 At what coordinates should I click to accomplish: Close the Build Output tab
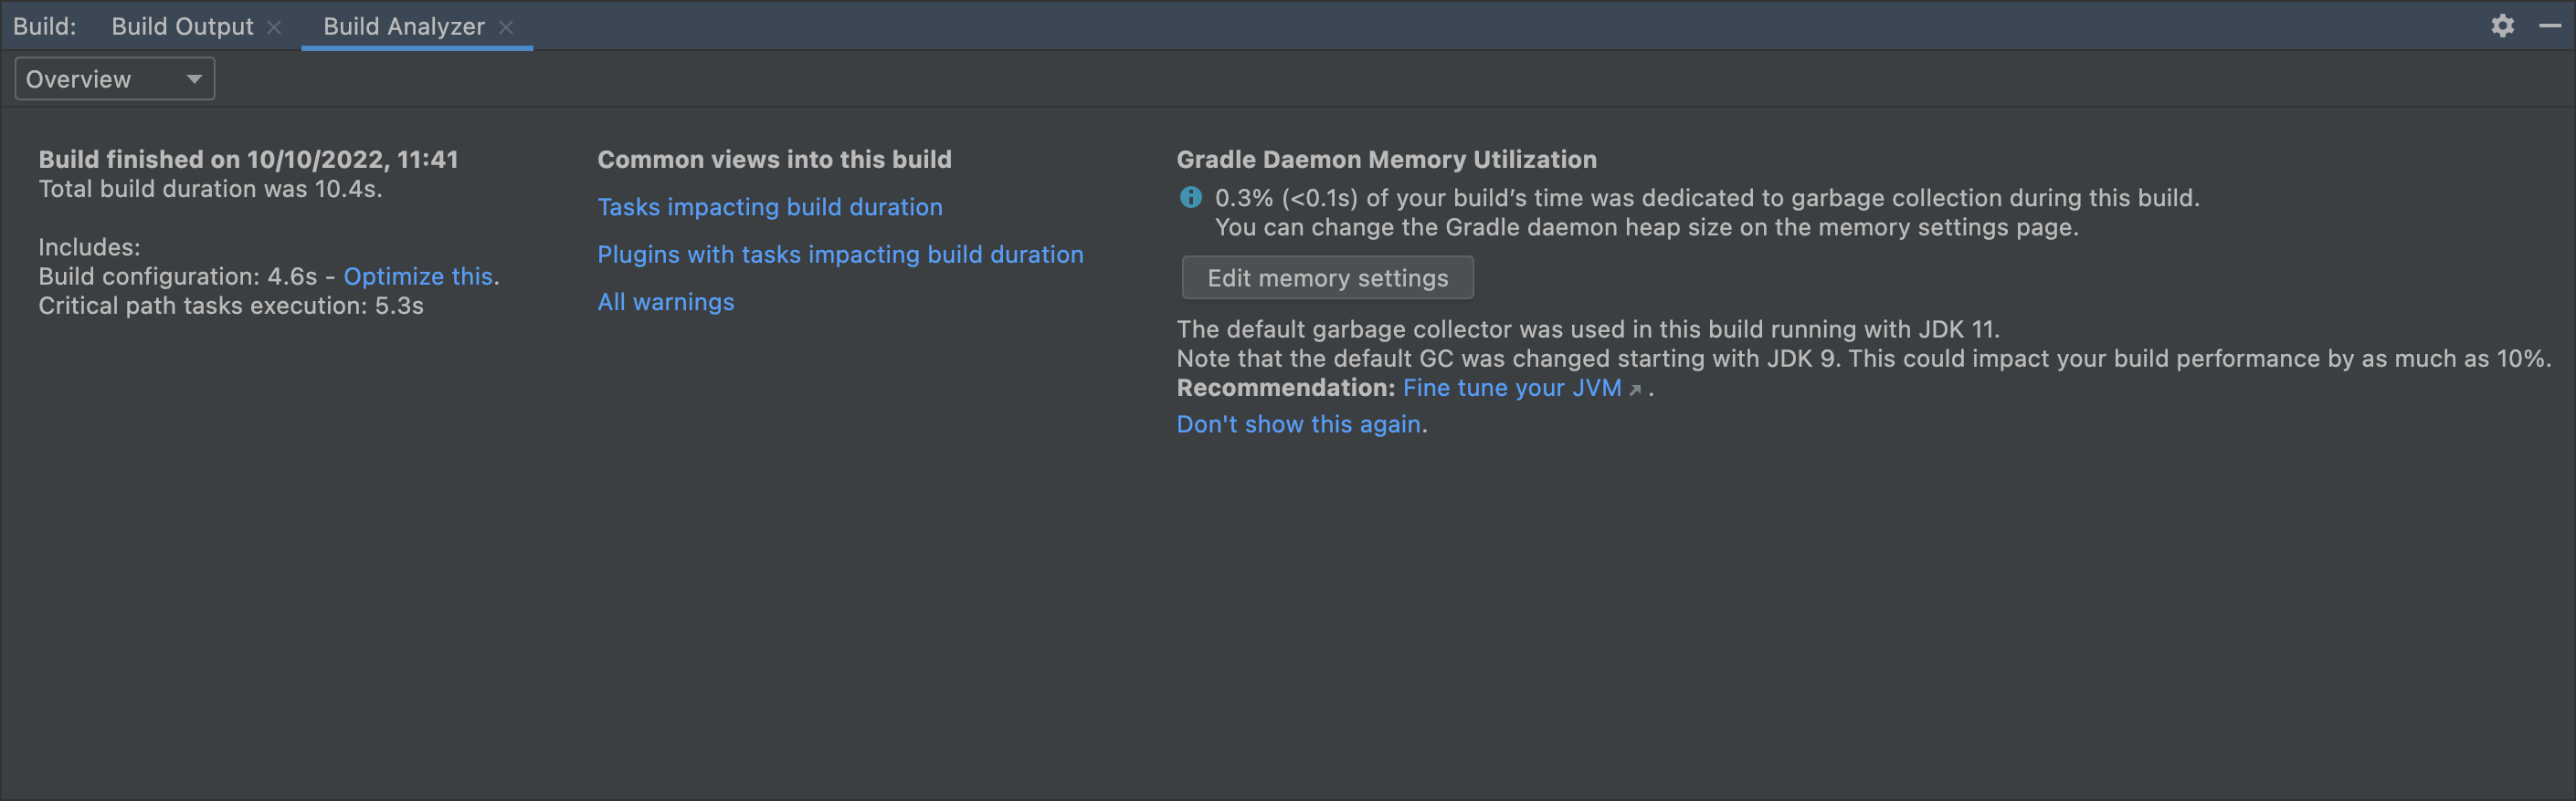click(x=274, y=28)
